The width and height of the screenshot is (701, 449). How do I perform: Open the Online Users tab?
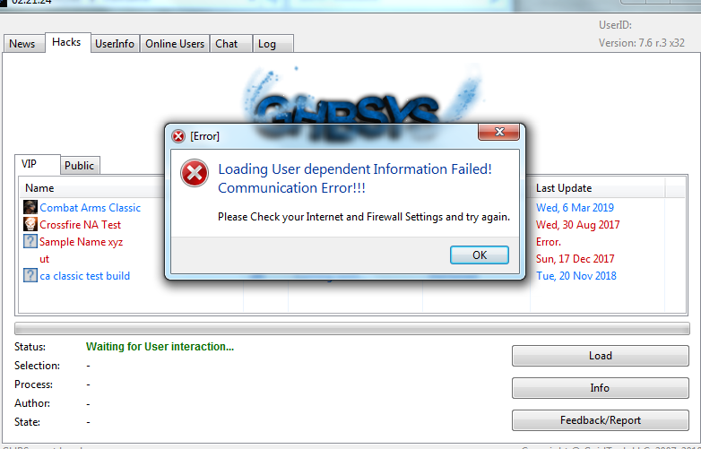click(x=175, y=44)
